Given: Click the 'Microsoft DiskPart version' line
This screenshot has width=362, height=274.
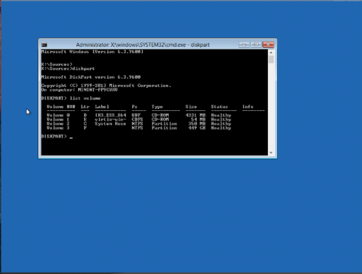Looking at the screenshot, I should click(91, 77).
